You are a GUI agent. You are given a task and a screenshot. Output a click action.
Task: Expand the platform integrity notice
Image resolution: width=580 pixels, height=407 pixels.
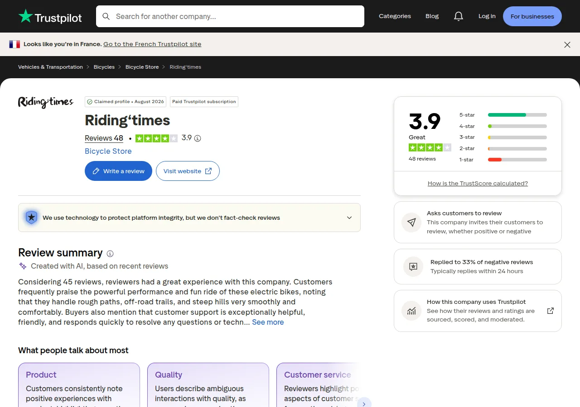point(349,218)
